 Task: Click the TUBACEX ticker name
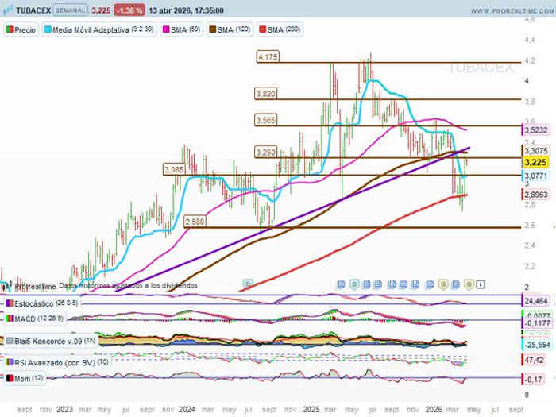point(32,11)
